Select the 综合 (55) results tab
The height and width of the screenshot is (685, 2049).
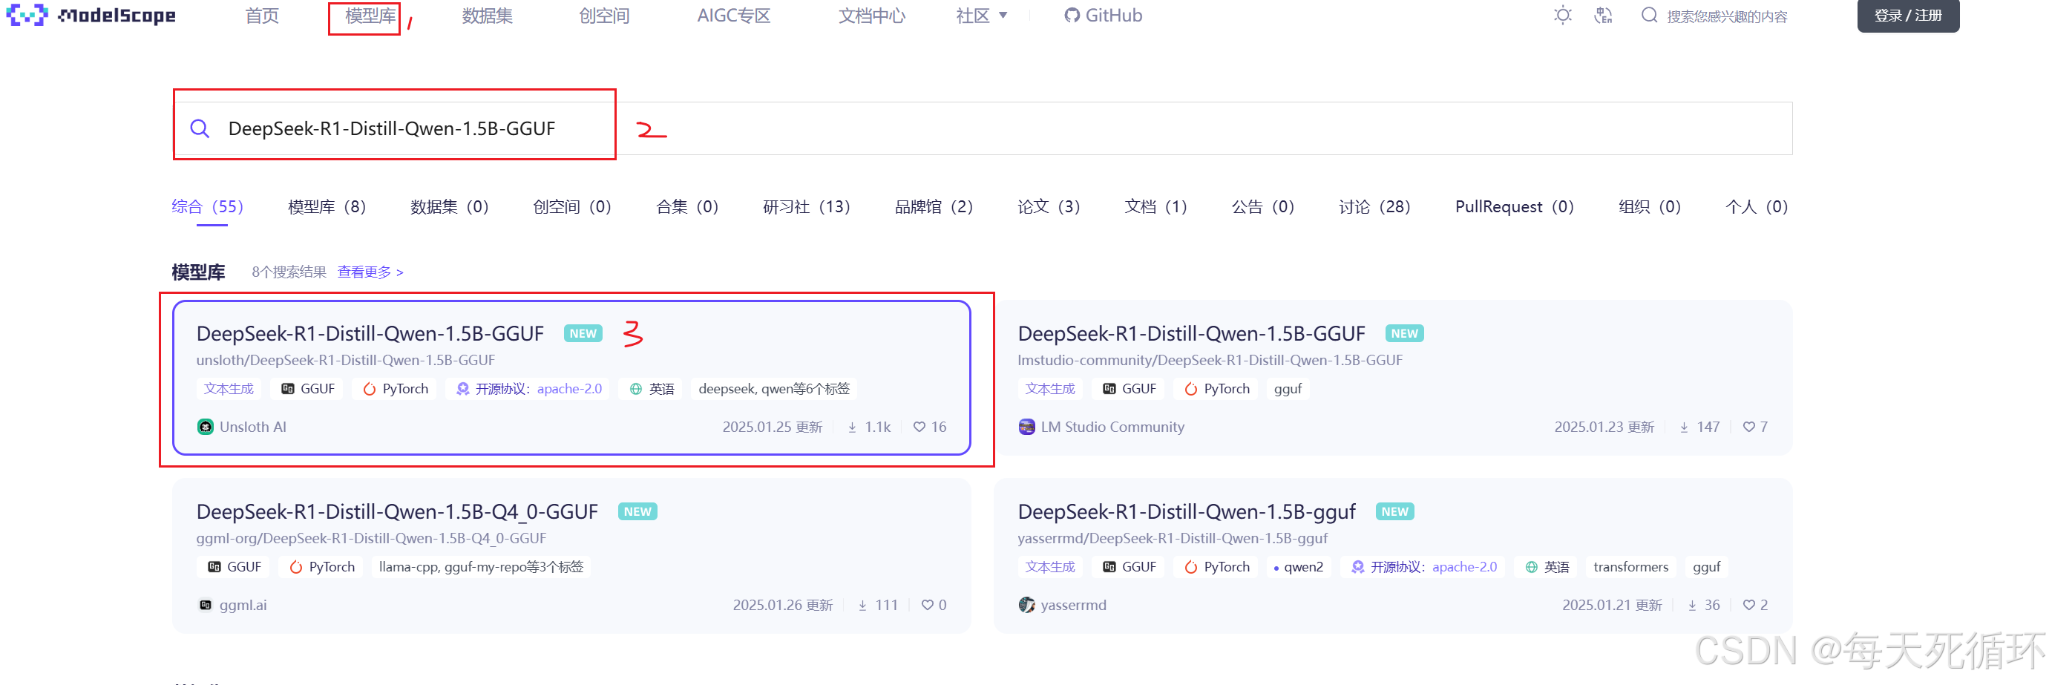pos(208,206)
